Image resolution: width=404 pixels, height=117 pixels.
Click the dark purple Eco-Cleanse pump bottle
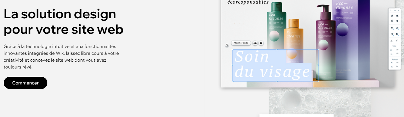pos(325,43)
